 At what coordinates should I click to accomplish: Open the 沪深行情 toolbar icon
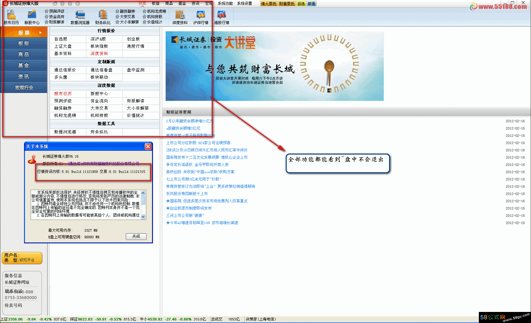pos(201,17)
